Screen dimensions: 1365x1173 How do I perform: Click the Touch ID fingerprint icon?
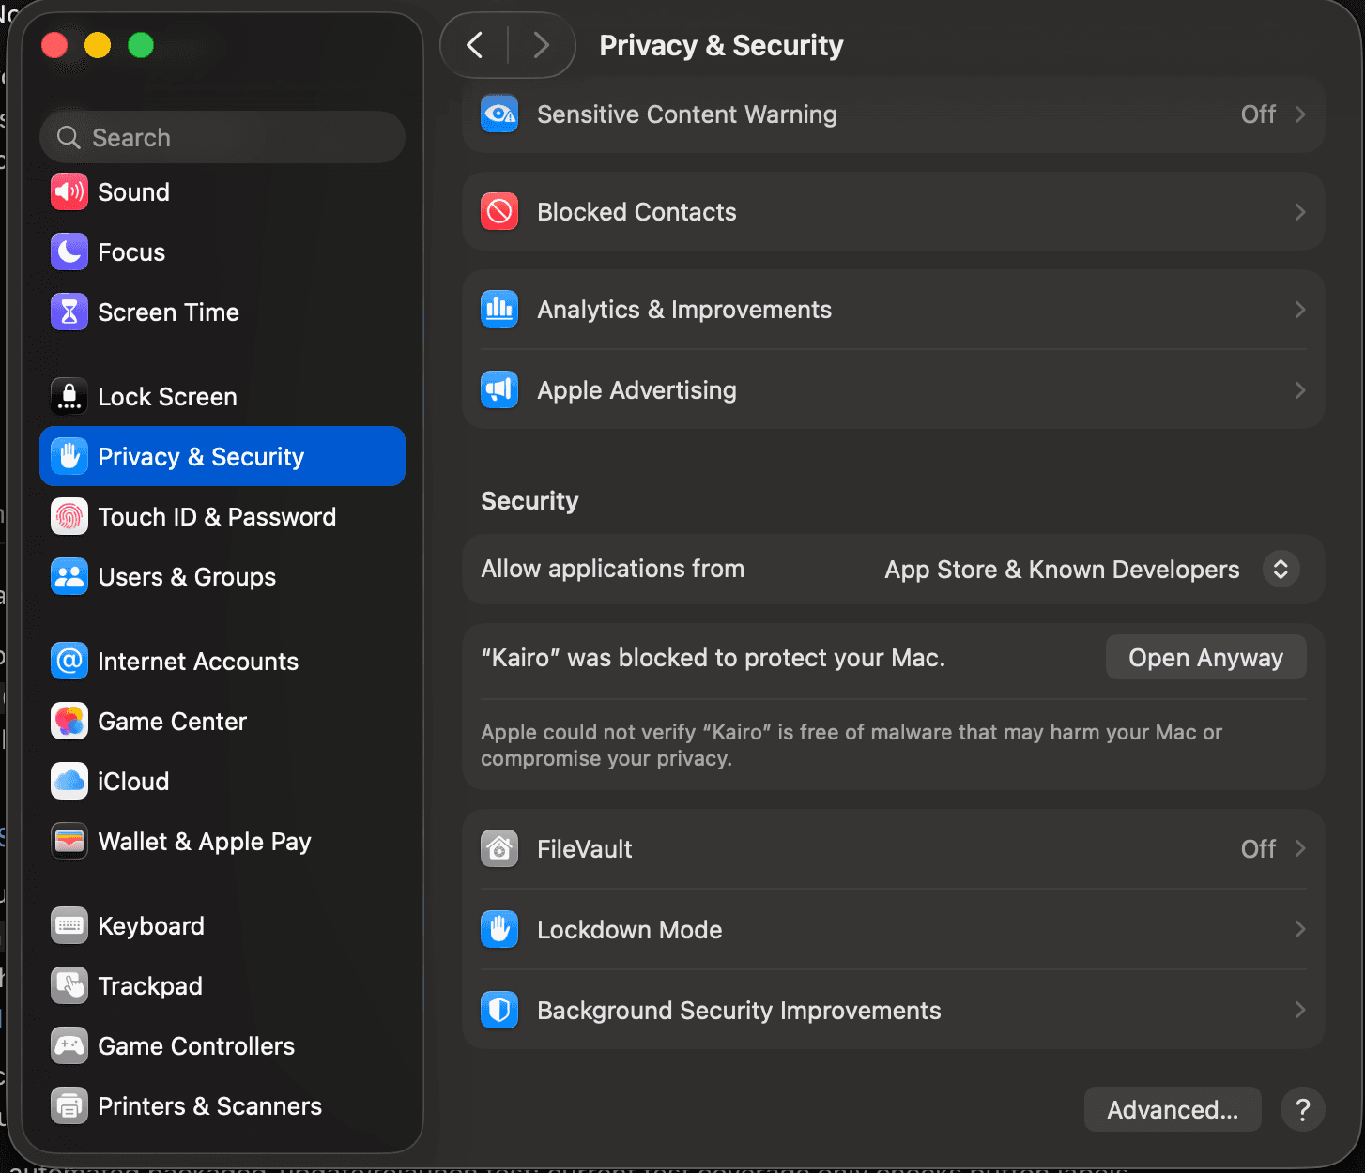(x=69, y=517)
